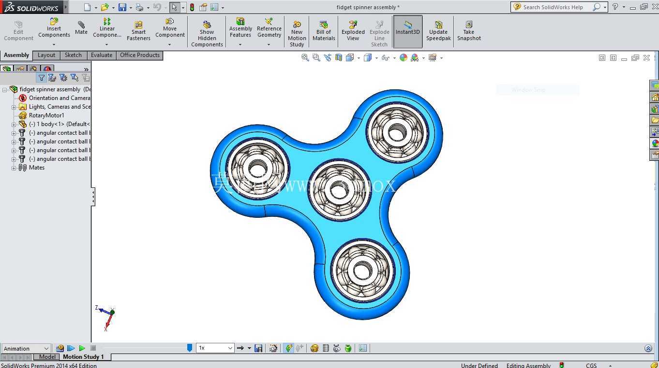Screen dimensions: 659x368
Task: Switch to the Sketch tab
Action: click(x=74, y=55)
